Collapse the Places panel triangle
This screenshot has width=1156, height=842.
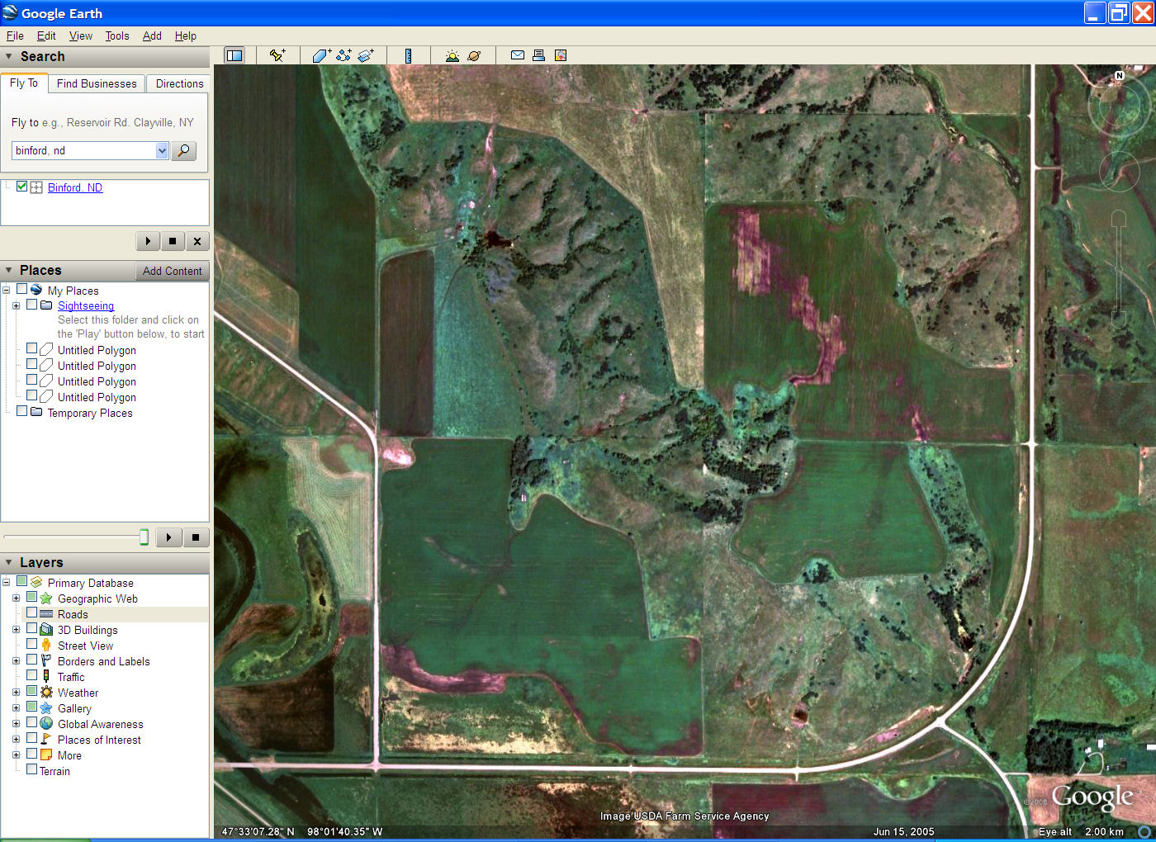[x=9, y=270]
